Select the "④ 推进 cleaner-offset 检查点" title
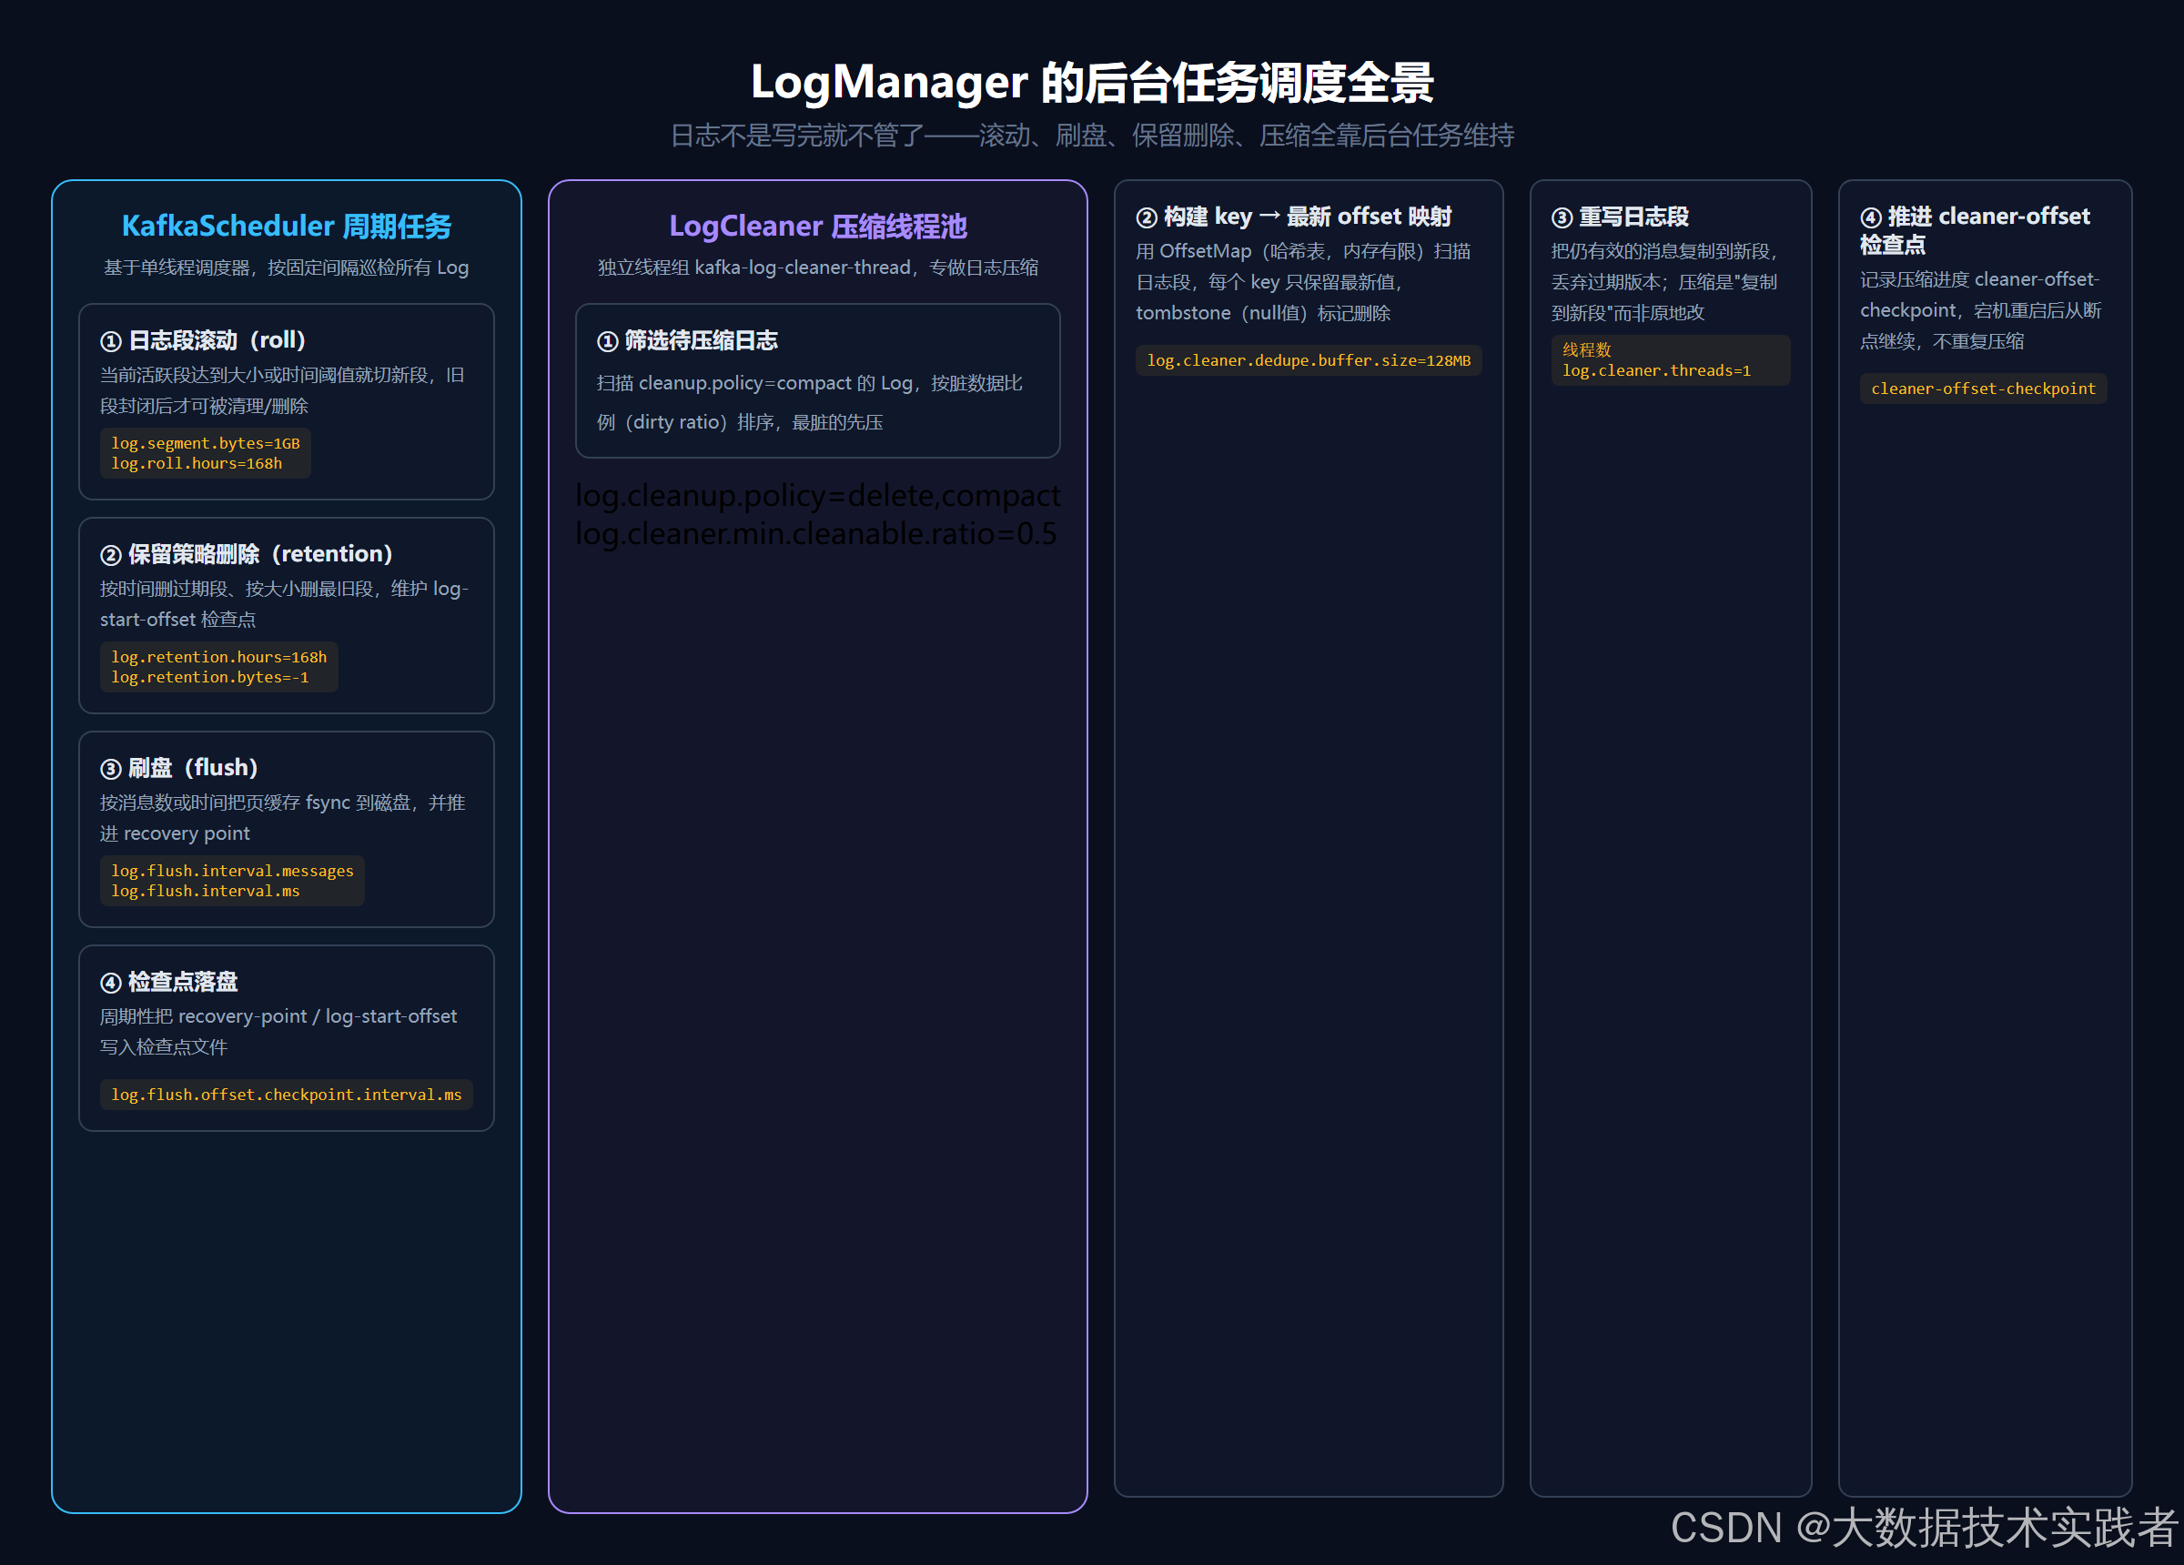The width and height of the screenshot is (2184, 1565). click(1974, 230)
